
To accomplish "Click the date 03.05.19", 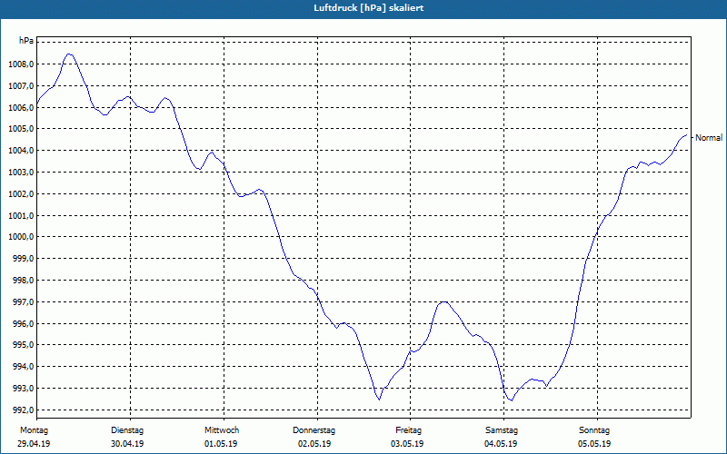I will (x=407, y=444).
